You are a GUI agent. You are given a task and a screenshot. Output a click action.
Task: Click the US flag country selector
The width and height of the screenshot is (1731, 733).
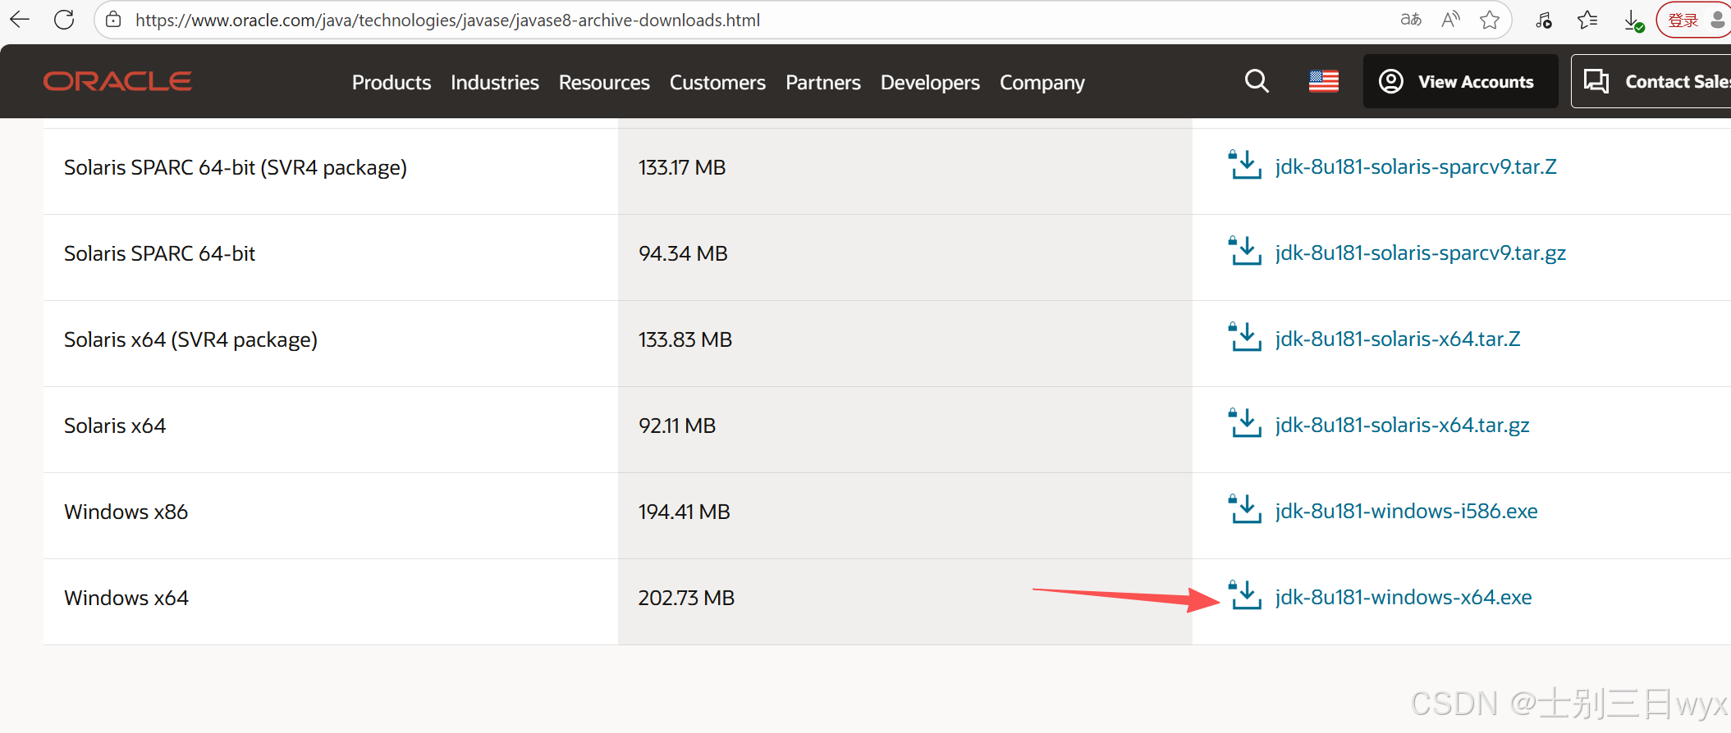coord(1324,81)
